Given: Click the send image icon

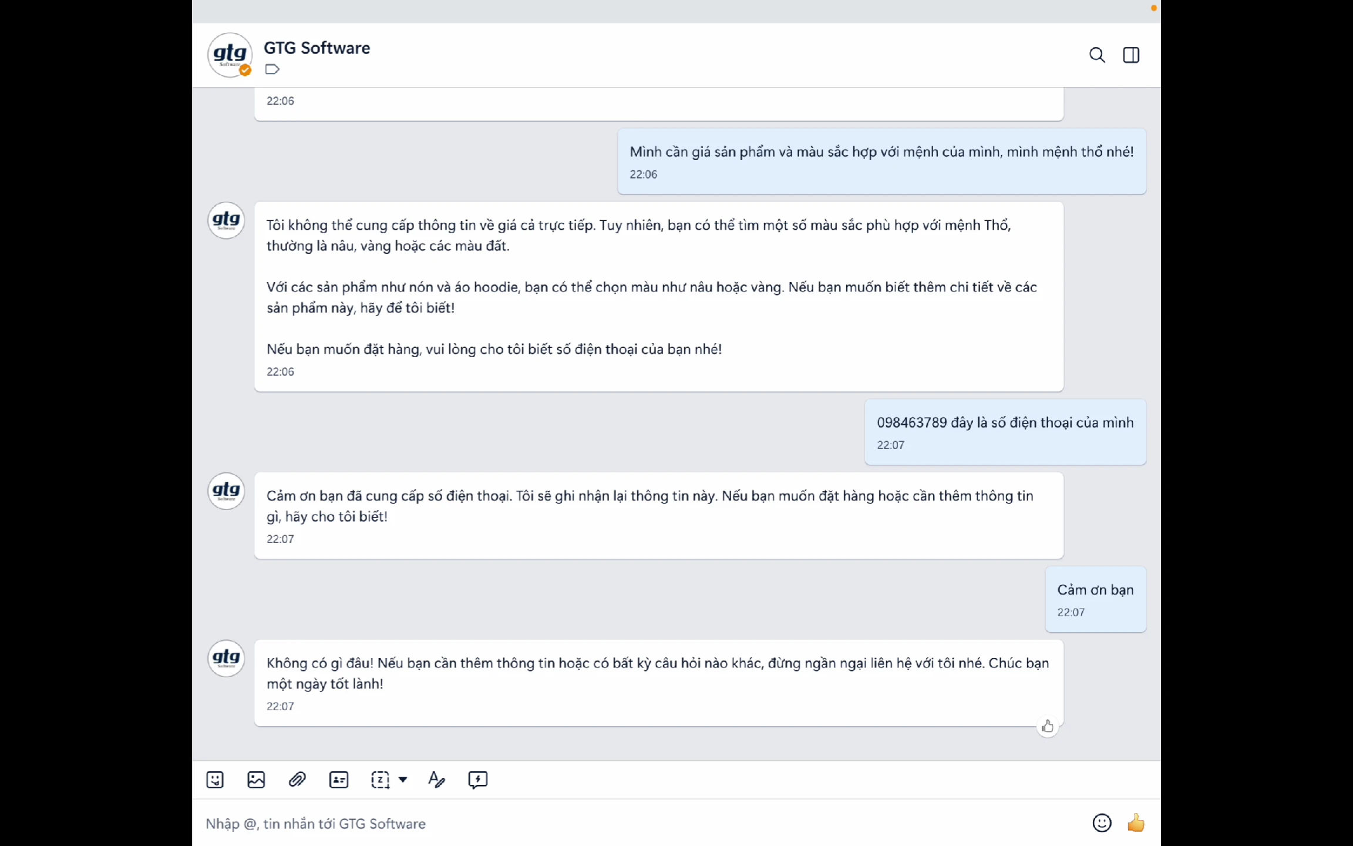Looking at the screenshot, I should click(256, 780).
